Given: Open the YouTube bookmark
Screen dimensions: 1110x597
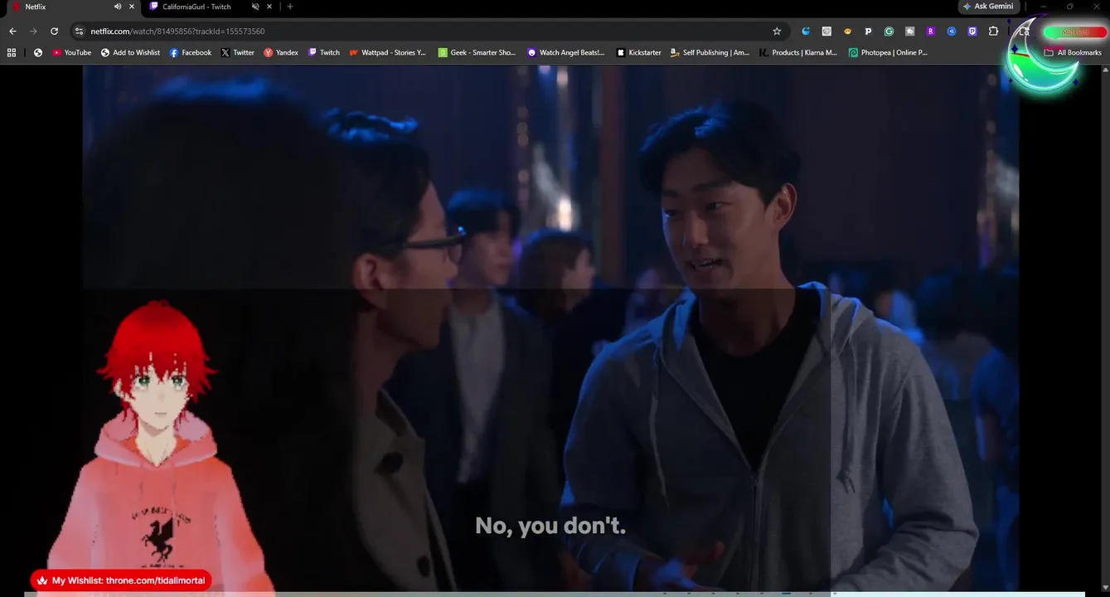Looking at the screenshot, I should (x=72, y=52).
